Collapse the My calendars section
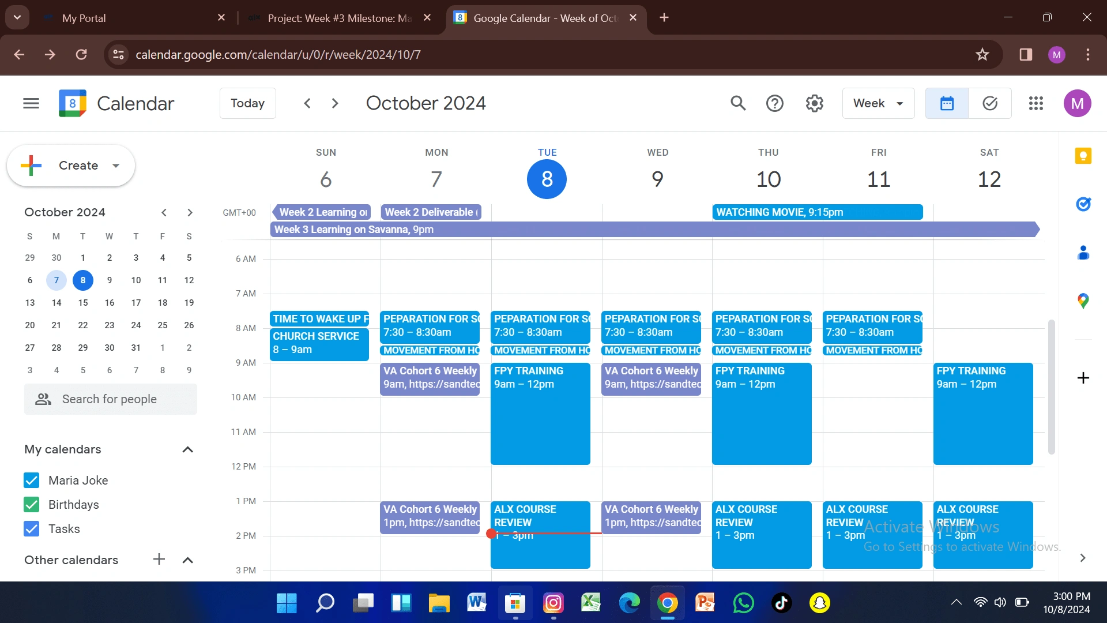The width and height of the screenshot is (1107, 623). [x=187, y=449]
